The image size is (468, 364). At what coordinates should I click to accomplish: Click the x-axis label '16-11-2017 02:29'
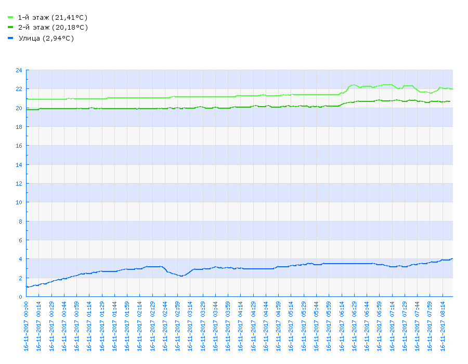(152, 326)
